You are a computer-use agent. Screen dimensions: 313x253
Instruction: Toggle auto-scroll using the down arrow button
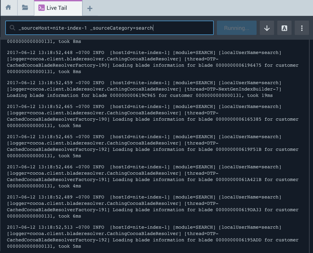[x=267, y=28]
